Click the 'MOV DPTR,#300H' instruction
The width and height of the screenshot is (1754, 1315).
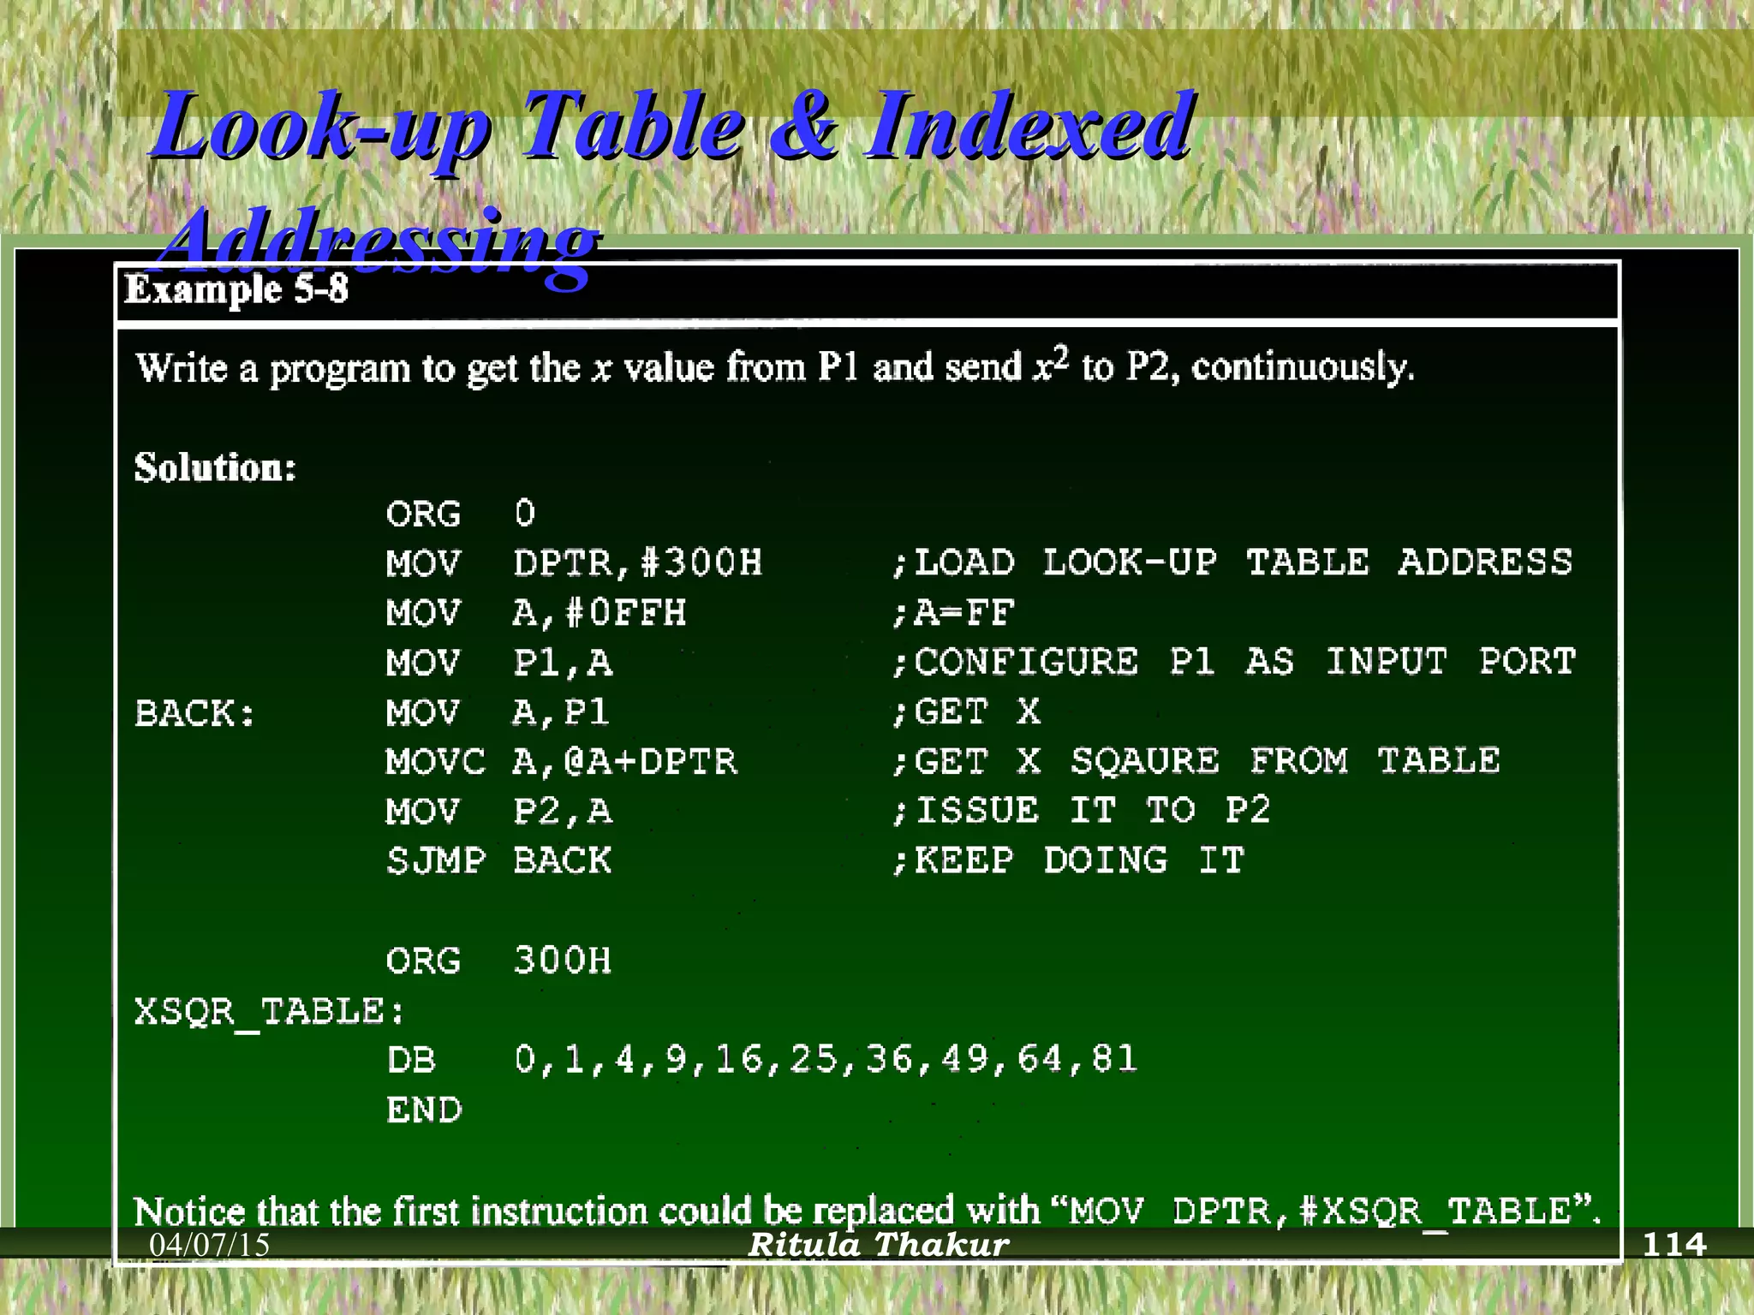574,563
